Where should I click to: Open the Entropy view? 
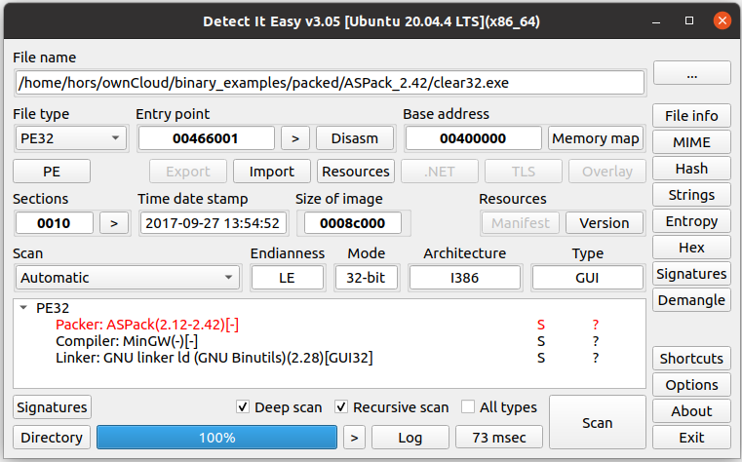coord(691,221)
